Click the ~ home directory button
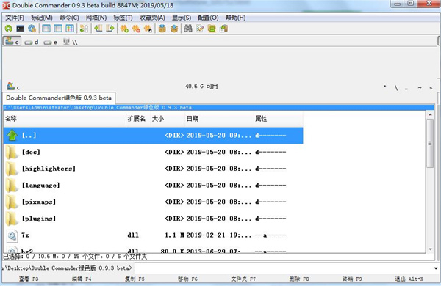The image size is (441, 286). pyautogui.click(x=420, y=88)
